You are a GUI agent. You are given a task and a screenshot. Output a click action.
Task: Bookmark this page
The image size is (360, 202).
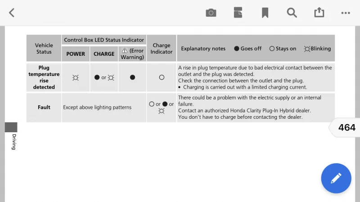pyautogui.click(x=265, y=13)
